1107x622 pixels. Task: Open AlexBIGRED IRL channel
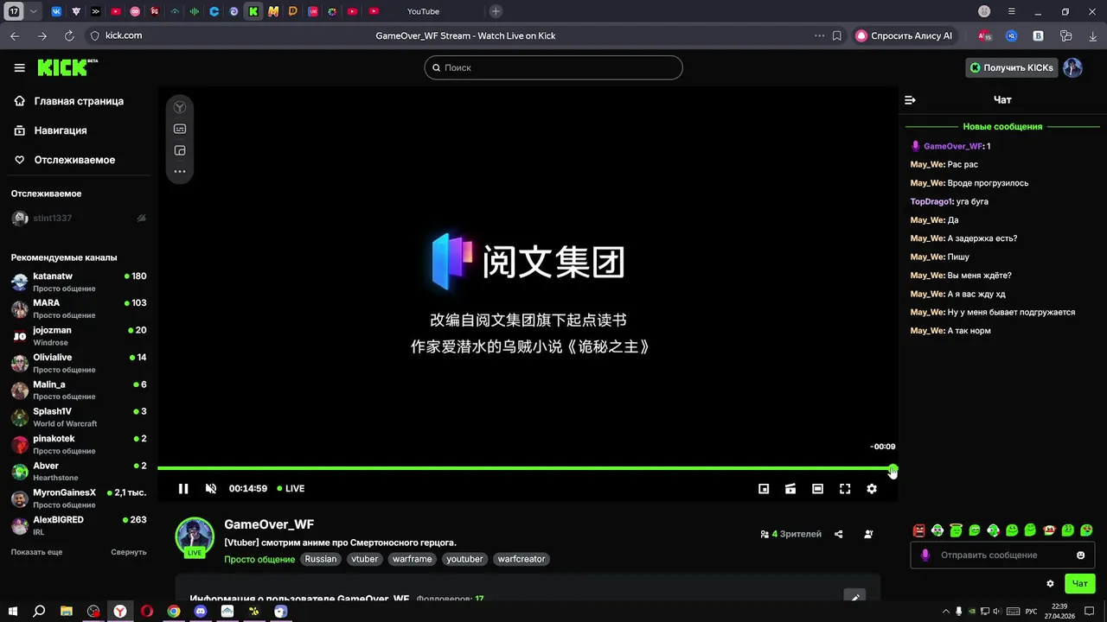coord(79,525)
